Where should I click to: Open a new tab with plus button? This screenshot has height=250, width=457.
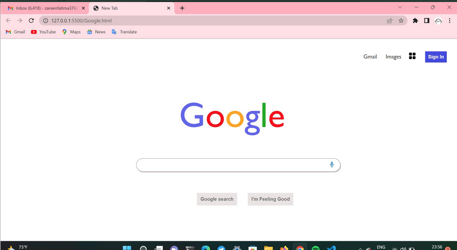[182, 8]
